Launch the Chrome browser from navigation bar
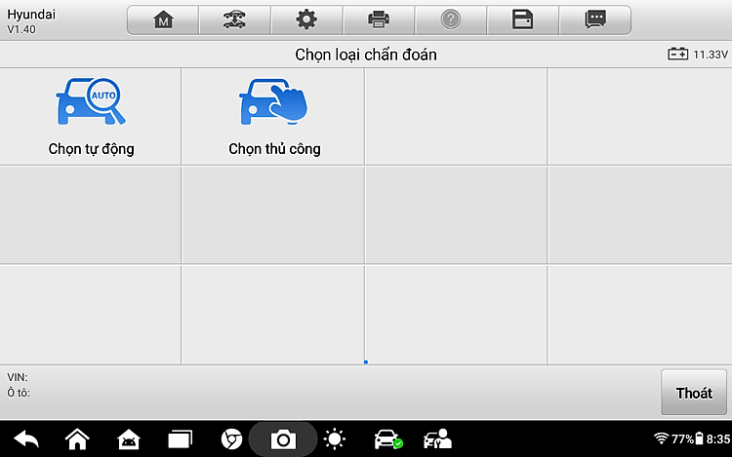This screenshot has width=732, height=457. [x=231, y=439]
